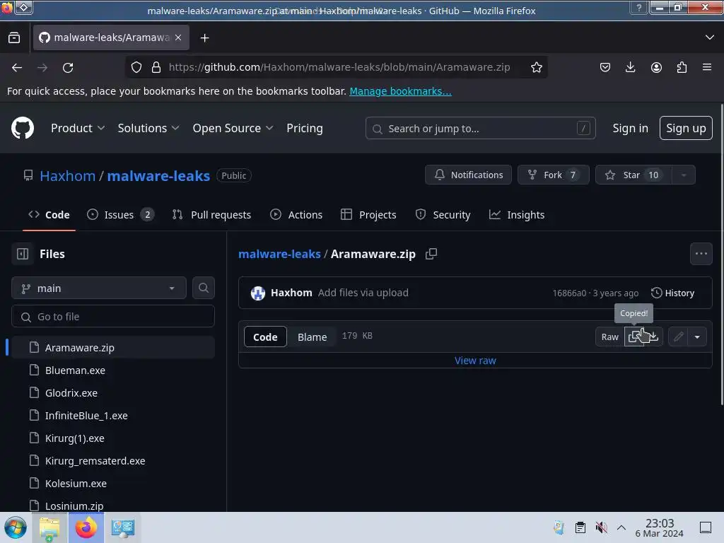Show site security lock info
The height and width of the screenshot is (543, 724).
tap(156, 67)
